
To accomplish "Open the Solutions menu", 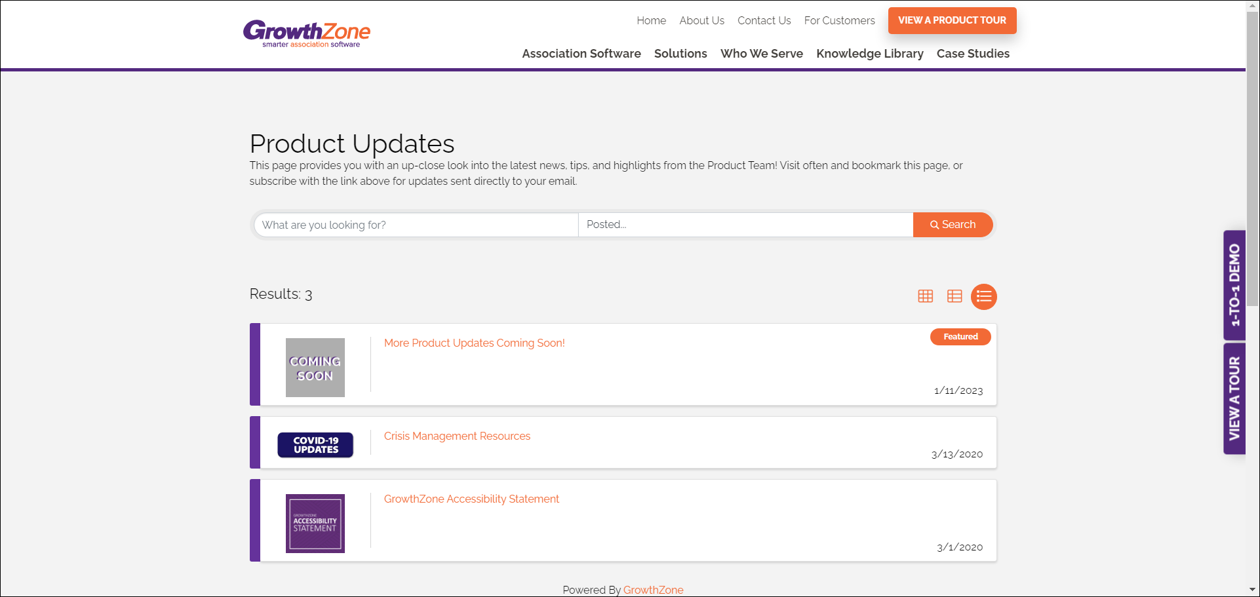I will coord(680,54).
